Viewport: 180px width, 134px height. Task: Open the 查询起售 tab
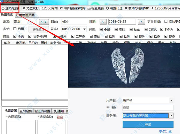26,111
